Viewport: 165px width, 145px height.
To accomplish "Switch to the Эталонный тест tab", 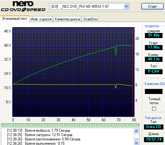I will click(x=14, y=19).
